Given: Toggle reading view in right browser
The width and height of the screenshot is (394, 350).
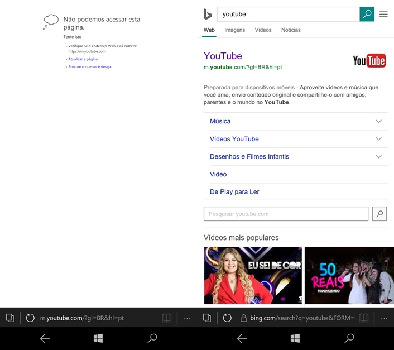Looking at the screenshot, I should (x=364, y=318).
